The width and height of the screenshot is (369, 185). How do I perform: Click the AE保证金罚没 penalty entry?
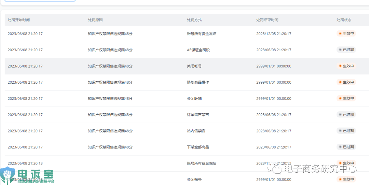[198, 50]
